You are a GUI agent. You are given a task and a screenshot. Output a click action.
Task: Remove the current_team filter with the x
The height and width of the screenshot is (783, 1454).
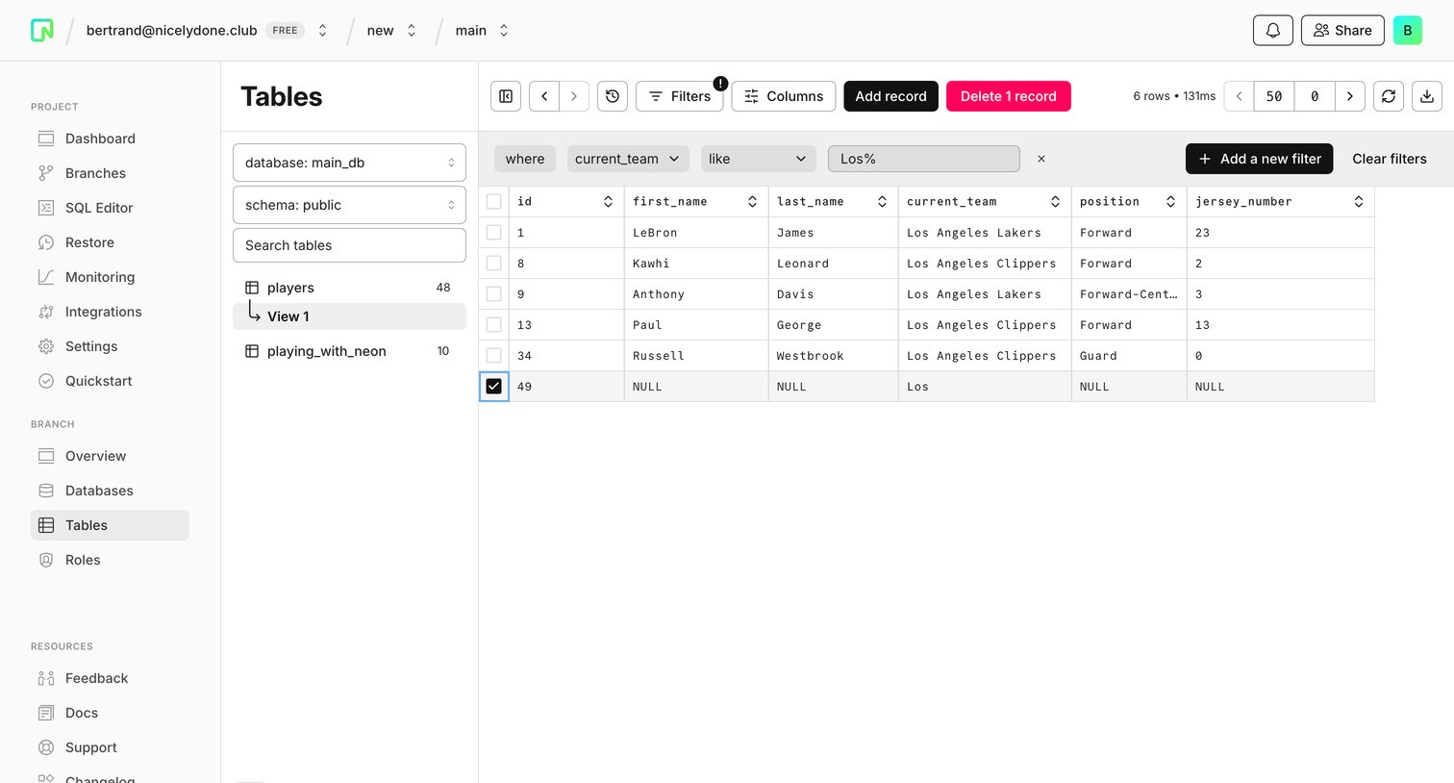tap(1041, 159)
